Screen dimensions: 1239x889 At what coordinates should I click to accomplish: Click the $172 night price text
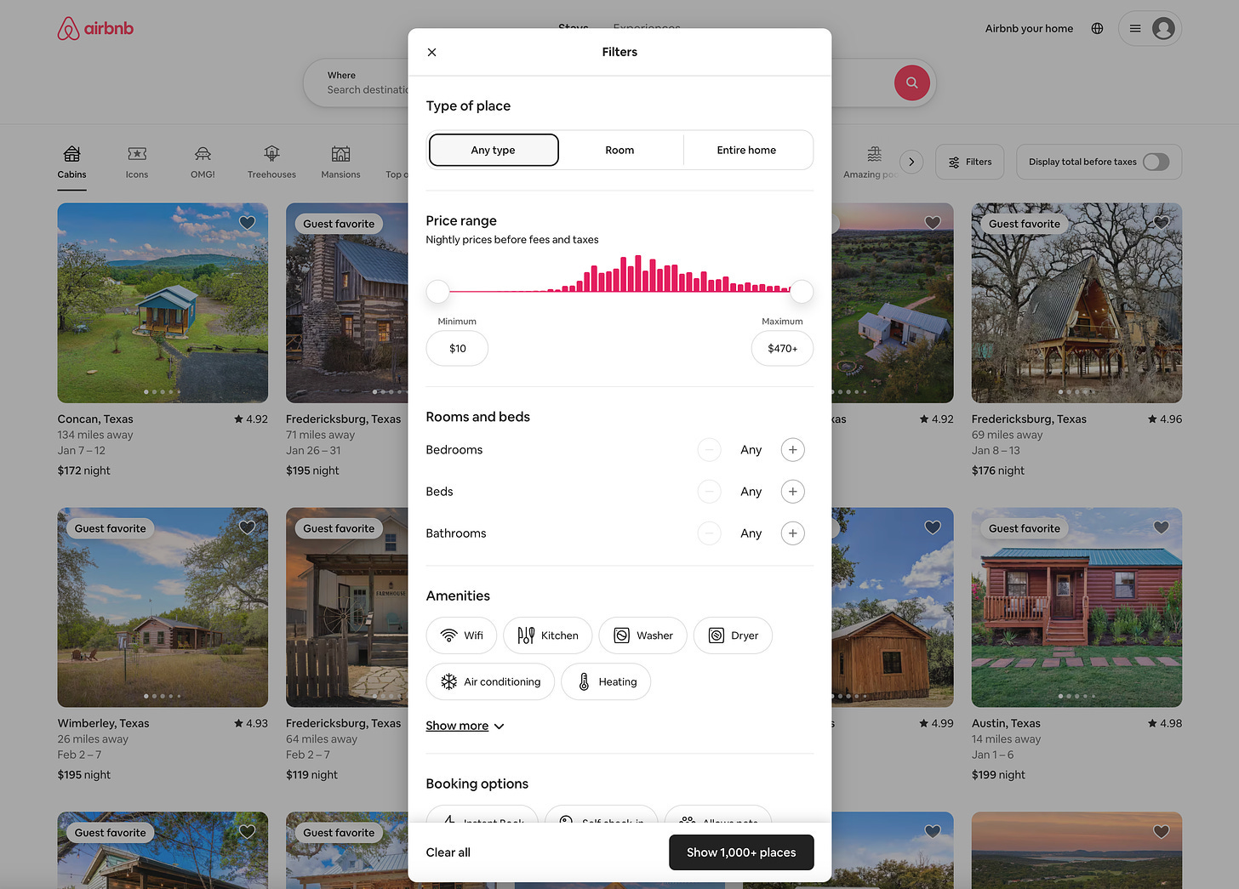click(x=83, y=470)
